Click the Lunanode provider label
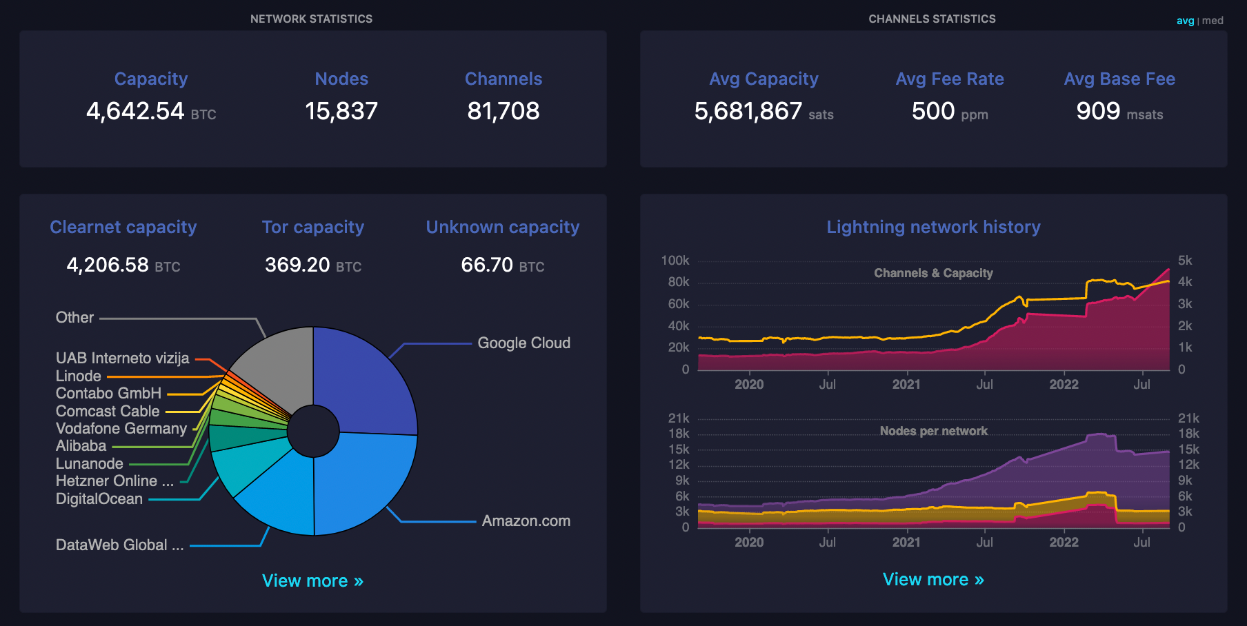The height and width of the screenshot is (626, 1247). [x=90, y=463]
